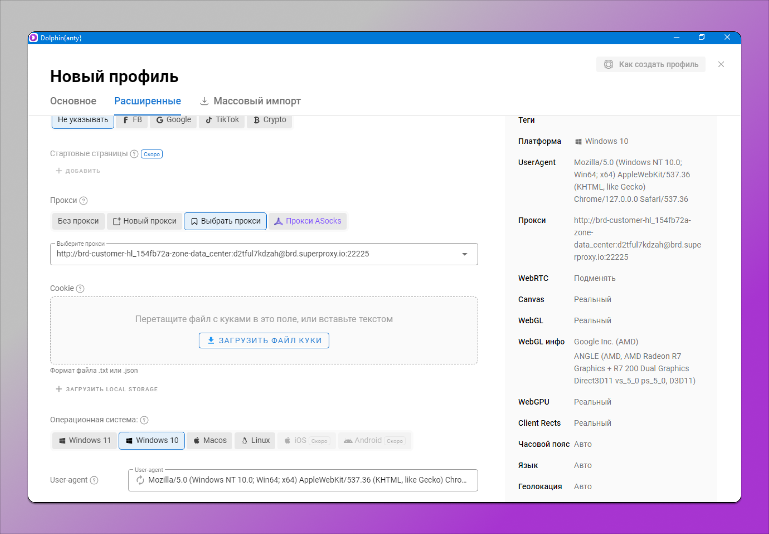Close the new profile dialog with X
769x534 pixels.
click(721, 64)
